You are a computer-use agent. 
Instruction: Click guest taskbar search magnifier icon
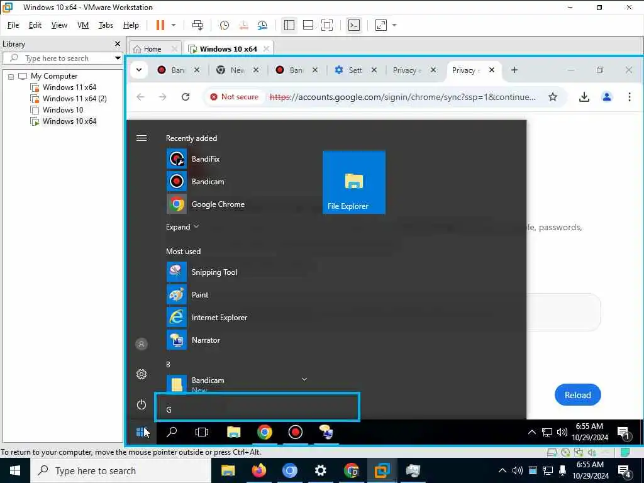[172, 432]
